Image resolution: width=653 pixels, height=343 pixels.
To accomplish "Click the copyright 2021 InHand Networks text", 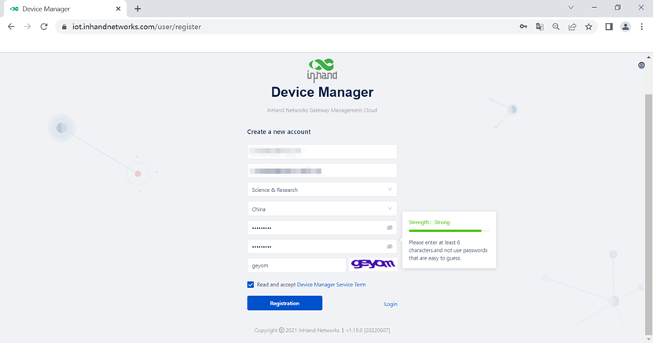I will 297,330.
